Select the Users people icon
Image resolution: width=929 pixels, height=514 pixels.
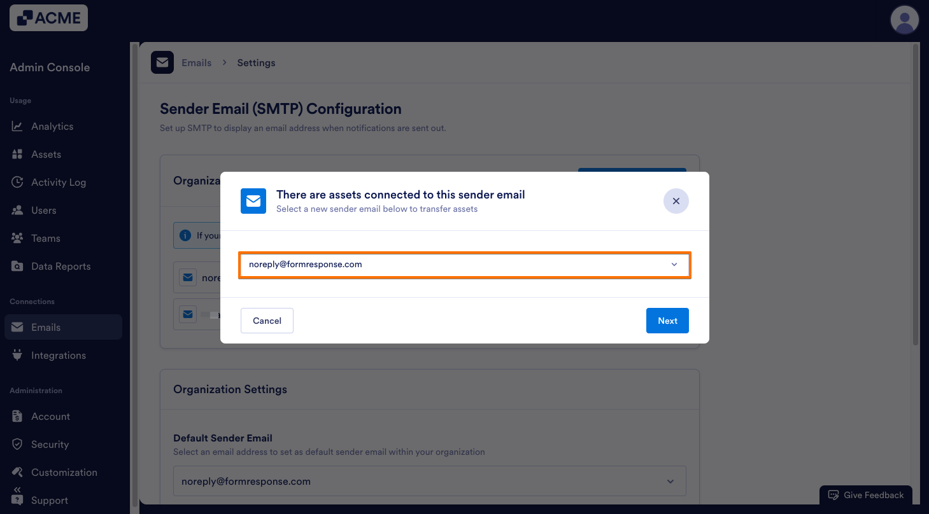pos(18,210)
